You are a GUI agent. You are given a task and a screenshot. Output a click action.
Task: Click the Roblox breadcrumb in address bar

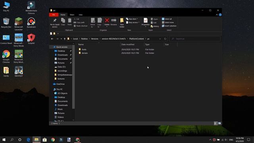pos(85,39)
